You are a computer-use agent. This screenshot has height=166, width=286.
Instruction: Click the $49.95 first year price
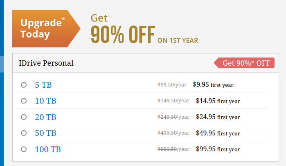[x=218, y=133]
